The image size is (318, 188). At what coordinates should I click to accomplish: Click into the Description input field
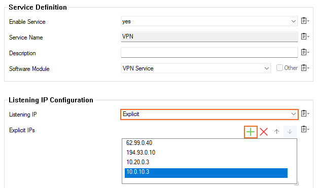209,53
